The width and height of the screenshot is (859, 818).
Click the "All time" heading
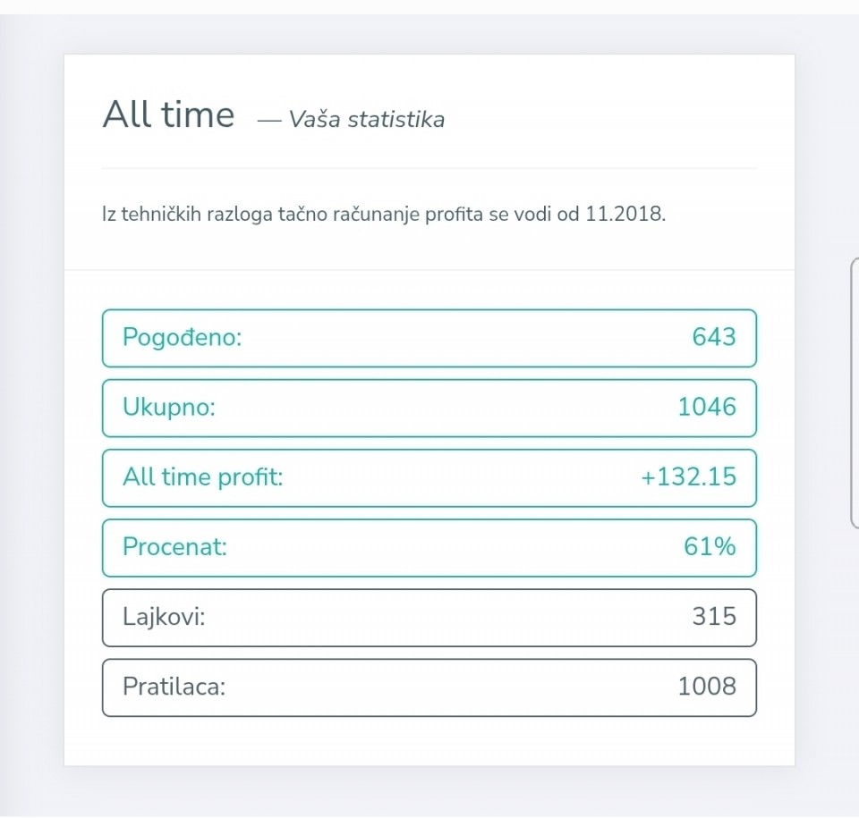point(168,115)
